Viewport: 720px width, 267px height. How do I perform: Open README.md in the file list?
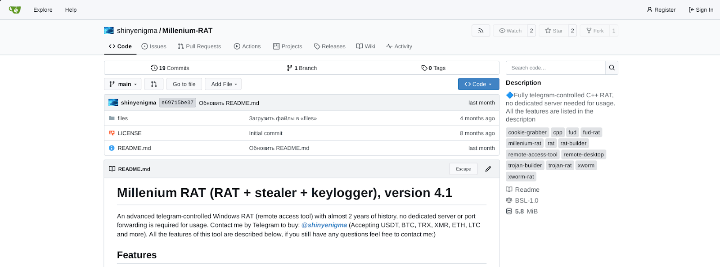(x=134, y=148)
